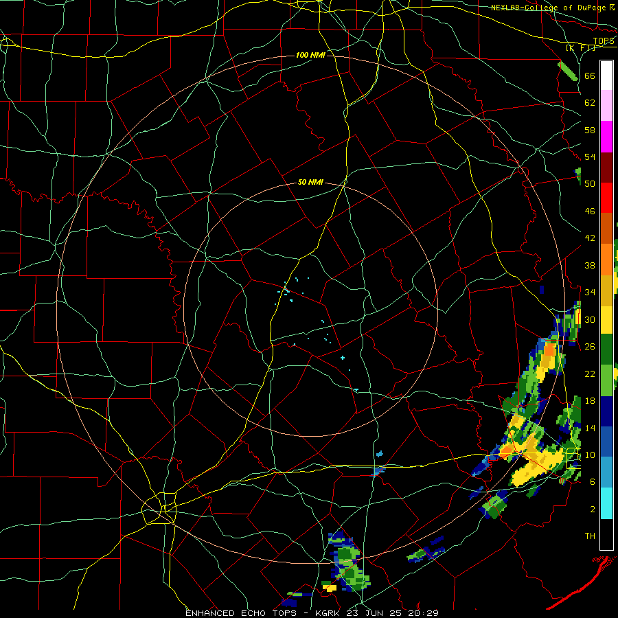Screen dimensions: 618x618
Task: Click the yellow segment of the color scale
Action: (606, 320)
